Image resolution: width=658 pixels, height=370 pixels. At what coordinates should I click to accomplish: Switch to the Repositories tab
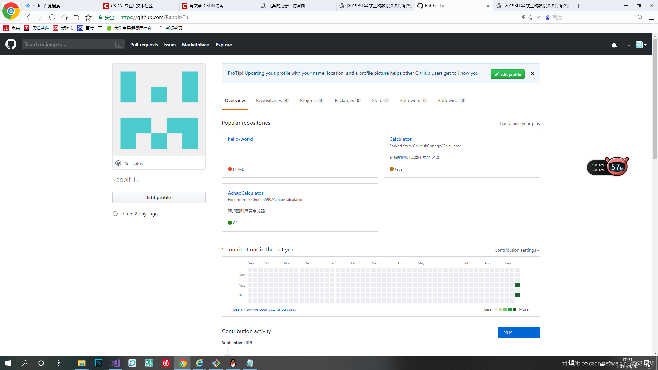click(x=272, y=100)
